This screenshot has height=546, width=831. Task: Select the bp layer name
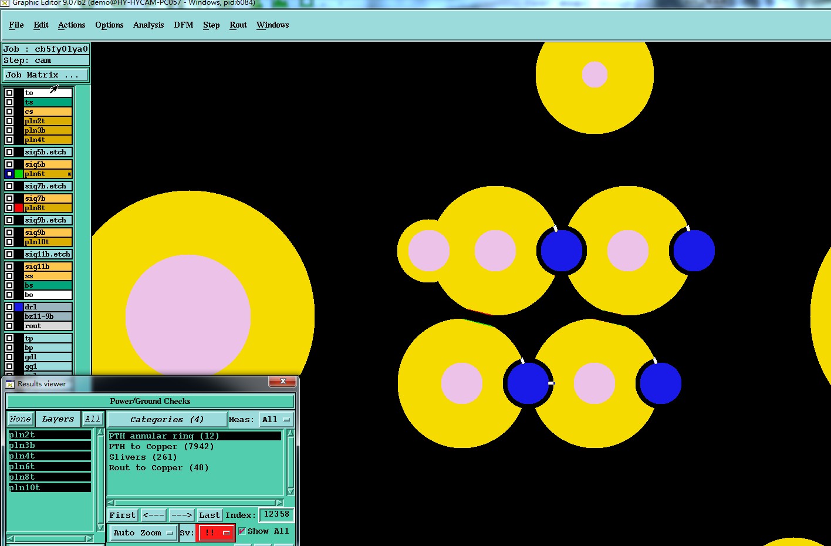tap(48, 348)
